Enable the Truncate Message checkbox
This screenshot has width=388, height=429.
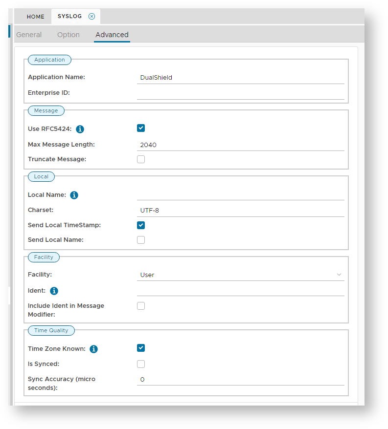click(x=141, y=159)
